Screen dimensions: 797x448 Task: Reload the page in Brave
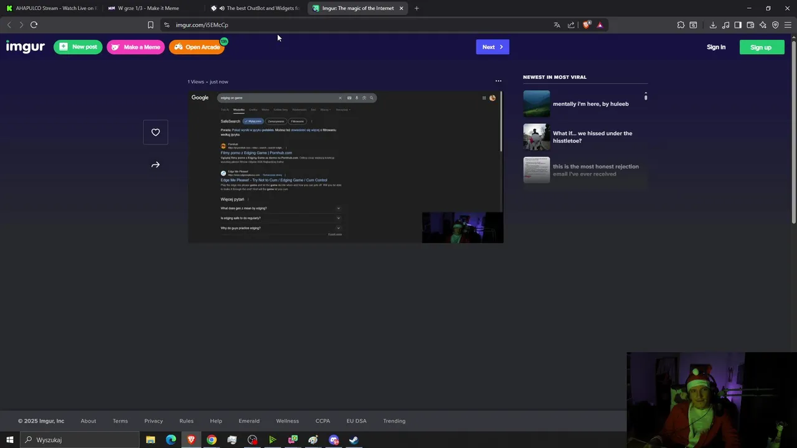(x=34, y=25)
